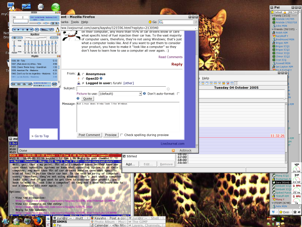302x227 pixels.
Task: Enable the "Don't auto-format" checkbox
Action: [179, 93]
